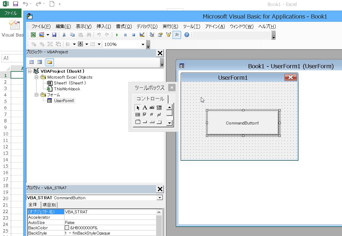Click the Toolbox scroll down arrow
This screenshot has height=236, width=342.
(x=169, y=123)
